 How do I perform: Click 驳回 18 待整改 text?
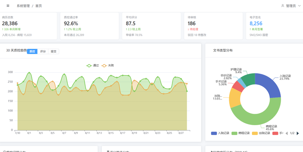(x=197, y=35)
